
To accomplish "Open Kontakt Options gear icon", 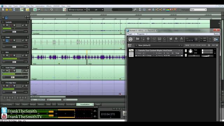I will tap(176, 39).
